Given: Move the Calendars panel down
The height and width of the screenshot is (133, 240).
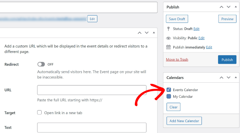Looking at the screenshot, I should (x=228, y=78).
